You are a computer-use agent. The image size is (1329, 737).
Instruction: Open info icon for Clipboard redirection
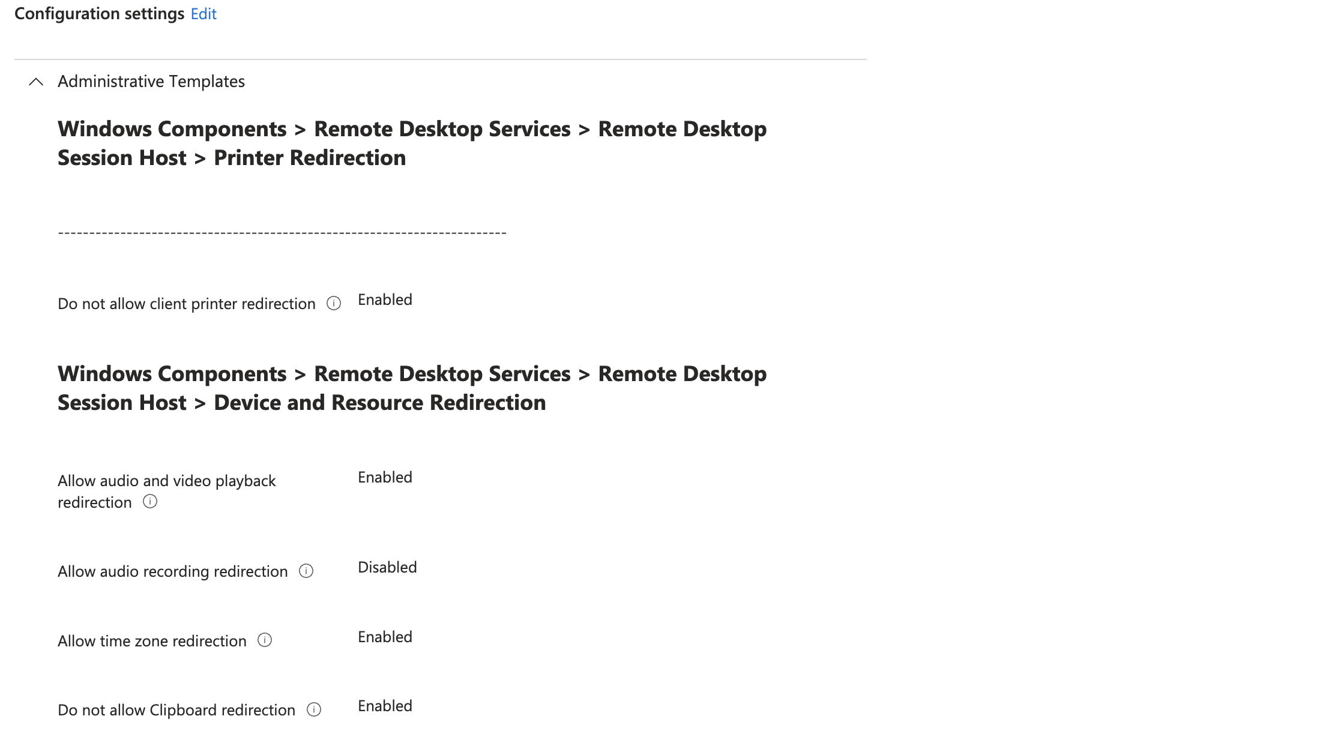pyautogui.click(x=314, y=710)
